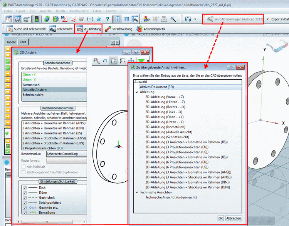Switch to the Tabelle tab
The height and width of the screenshot is (226, 289).
pyautogui.click(x=11, y=42)
